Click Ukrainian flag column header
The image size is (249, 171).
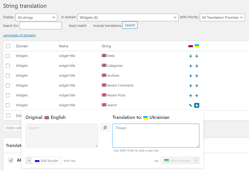point(196,46)
